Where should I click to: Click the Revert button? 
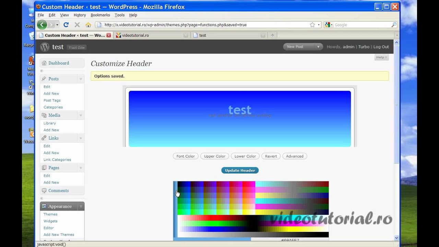tap(271, 156)
